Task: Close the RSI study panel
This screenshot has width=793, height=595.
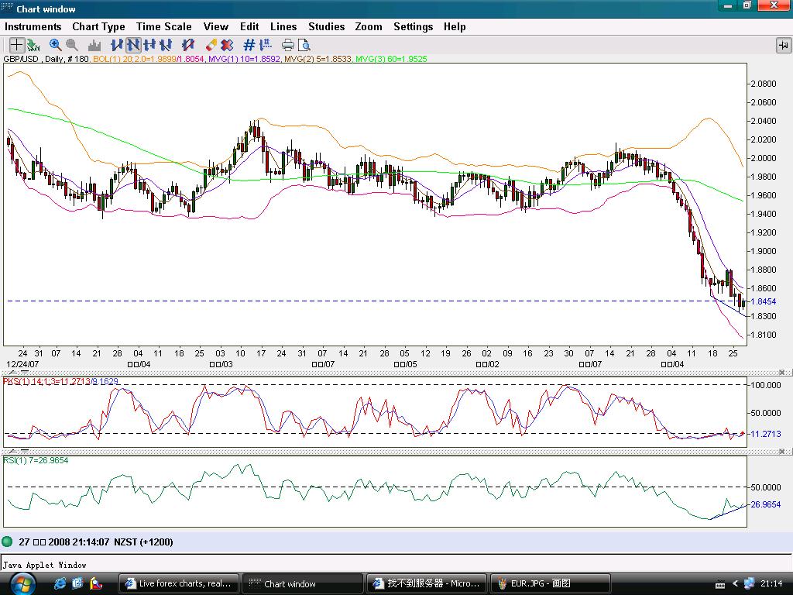Action: [x=781, y=452]
